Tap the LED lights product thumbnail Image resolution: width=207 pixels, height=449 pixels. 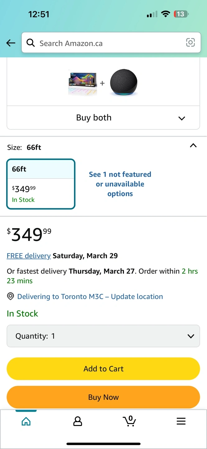82,82
